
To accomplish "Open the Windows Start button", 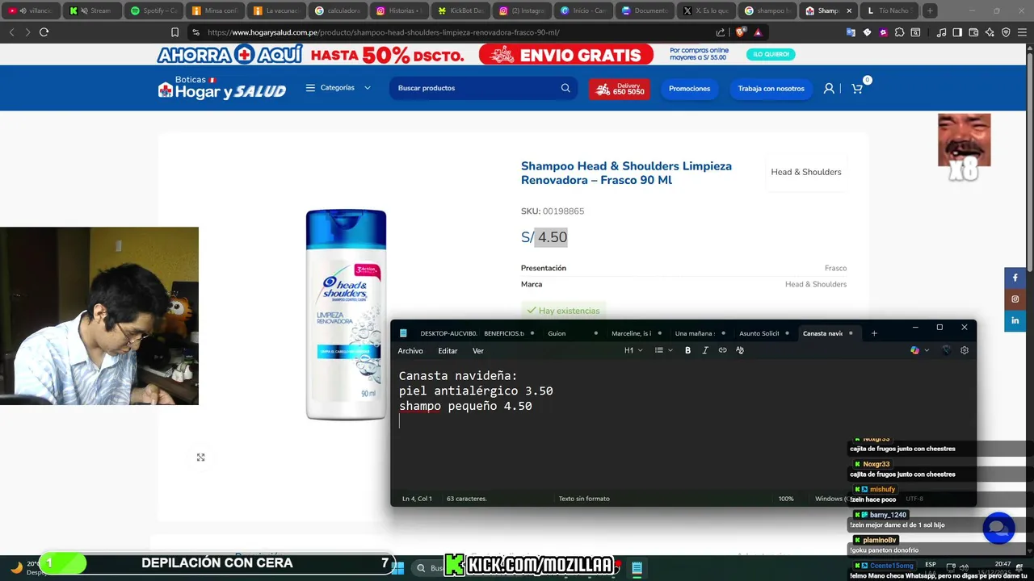I will coord(397,568).
